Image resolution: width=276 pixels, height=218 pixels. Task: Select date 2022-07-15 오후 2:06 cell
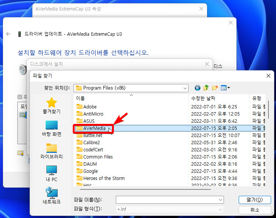[x=214, y=157]
